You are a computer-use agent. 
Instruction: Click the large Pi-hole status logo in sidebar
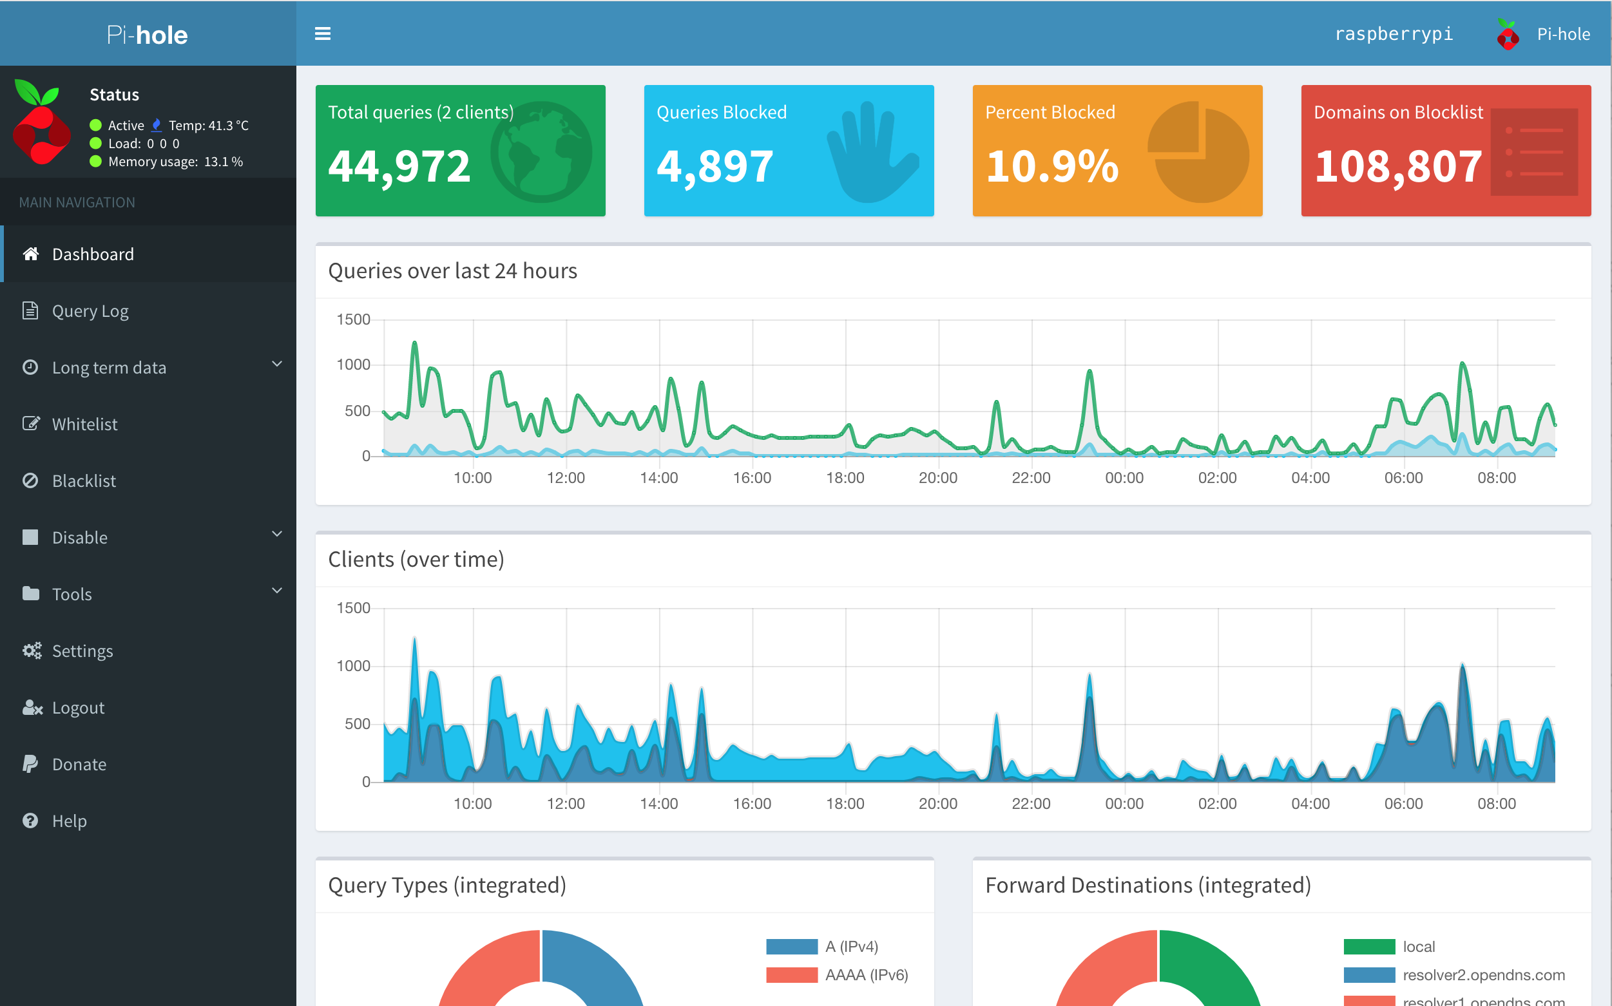click(x=41, y=122)
